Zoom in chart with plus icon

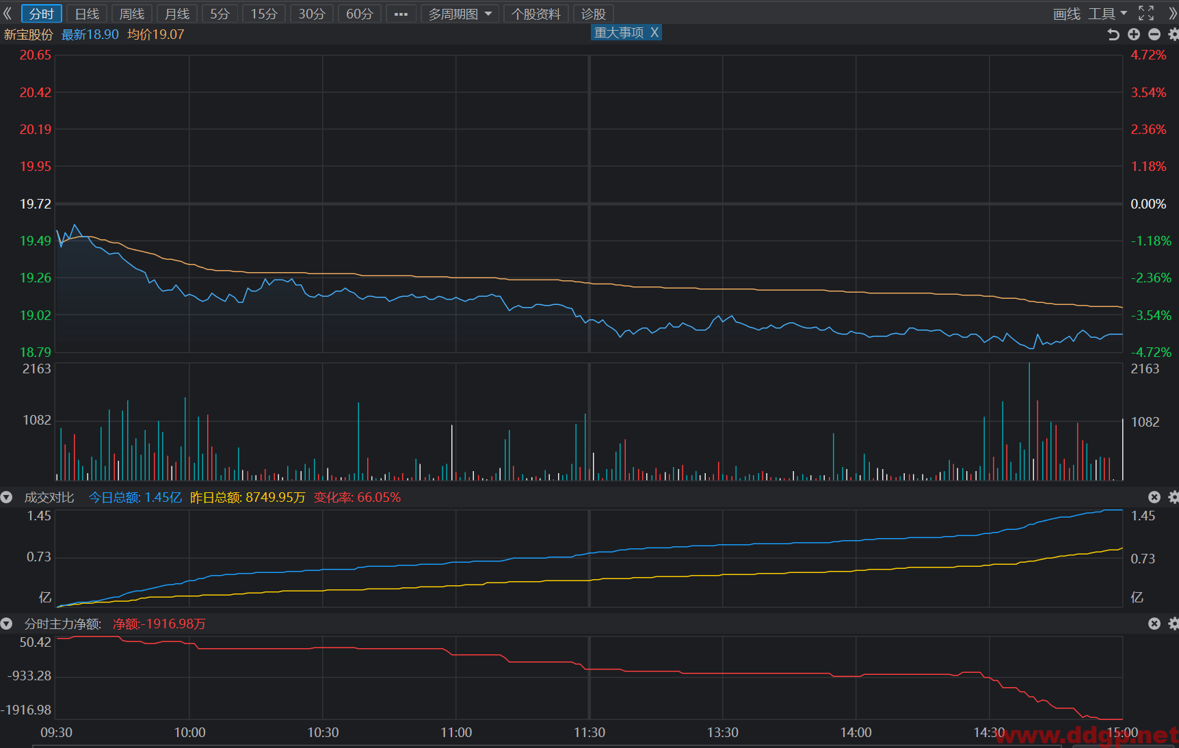point(1134,34)
